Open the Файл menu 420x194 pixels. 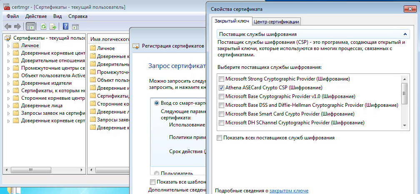12,16
